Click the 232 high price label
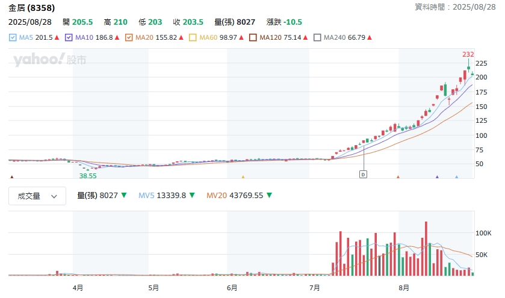Screen dimensions: 505x298 (x=468, y=54)
